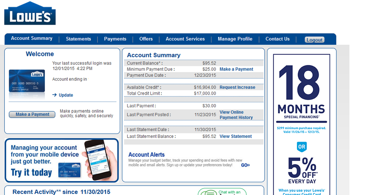The height and width of the screenshot is (195, 374).
Task: Select Offers in the navigation bar
Action: tap(146, 39)
